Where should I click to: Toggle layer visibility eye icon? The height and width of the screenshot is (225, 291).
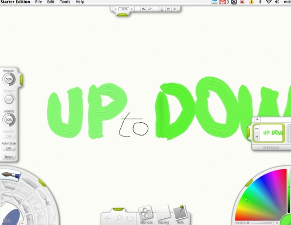point(257,129)
